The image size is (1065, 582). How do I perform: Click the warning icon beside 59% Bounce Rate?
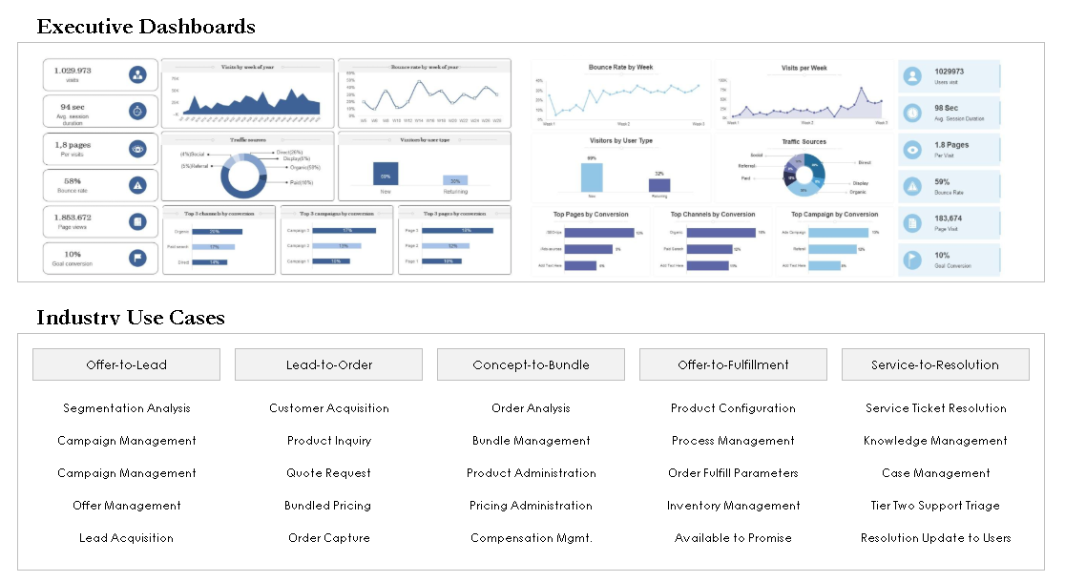pyautogui.click(x=913, y=186)
